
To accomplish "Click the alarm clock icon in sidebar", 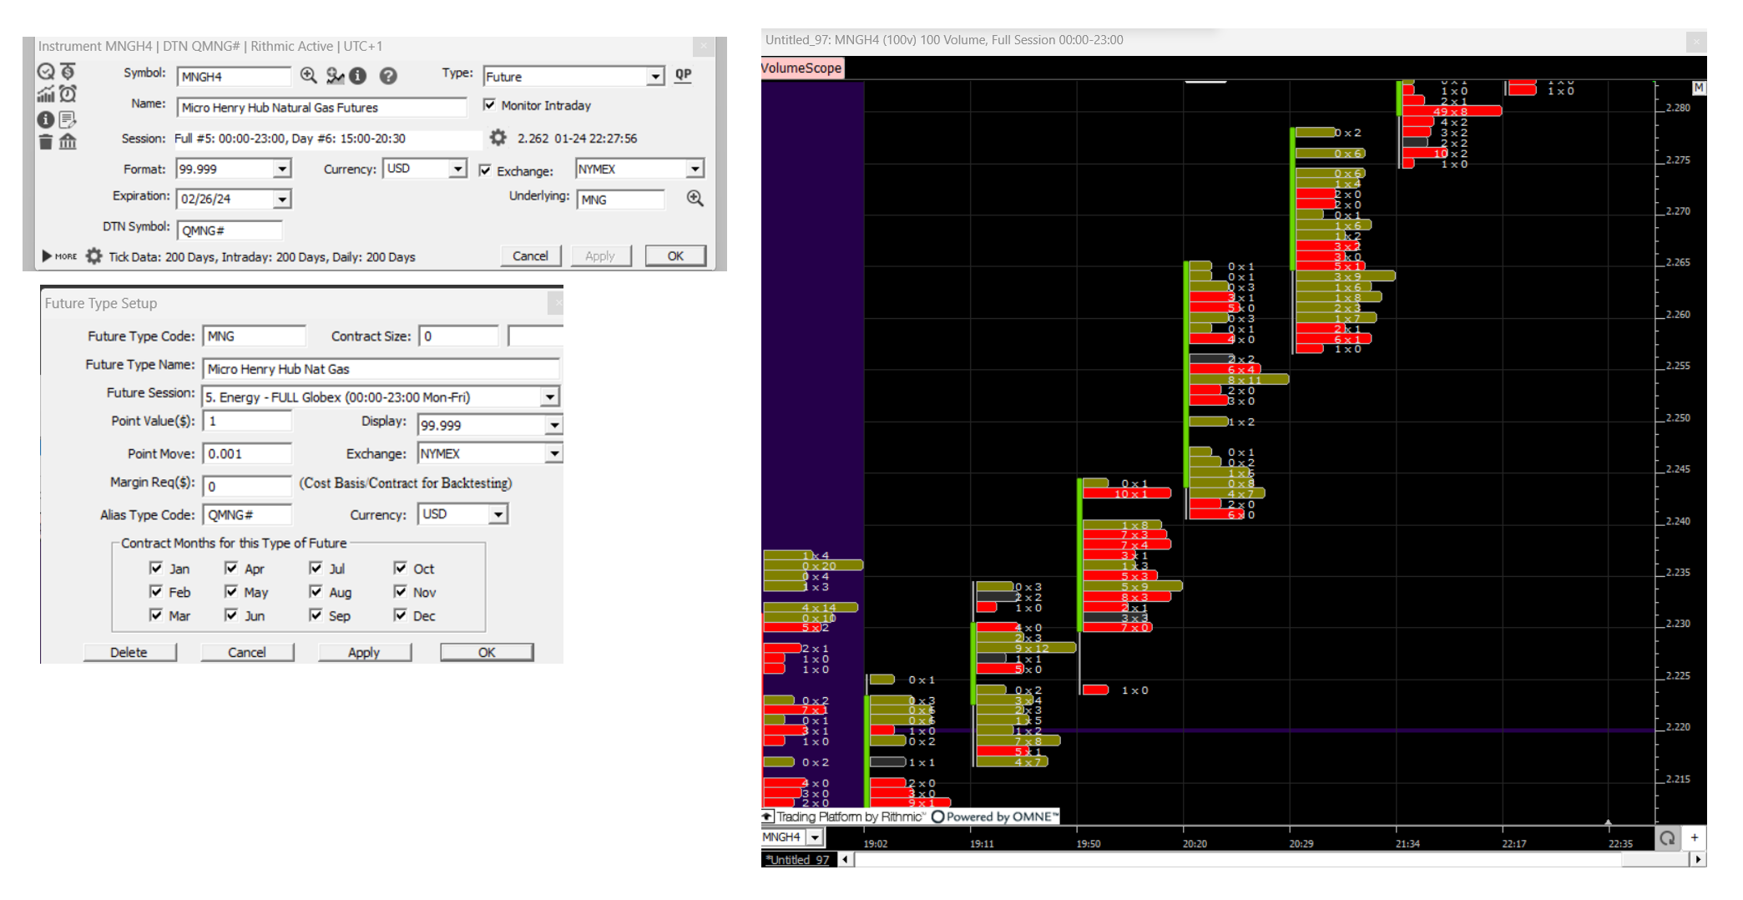I will pos(68,94).
